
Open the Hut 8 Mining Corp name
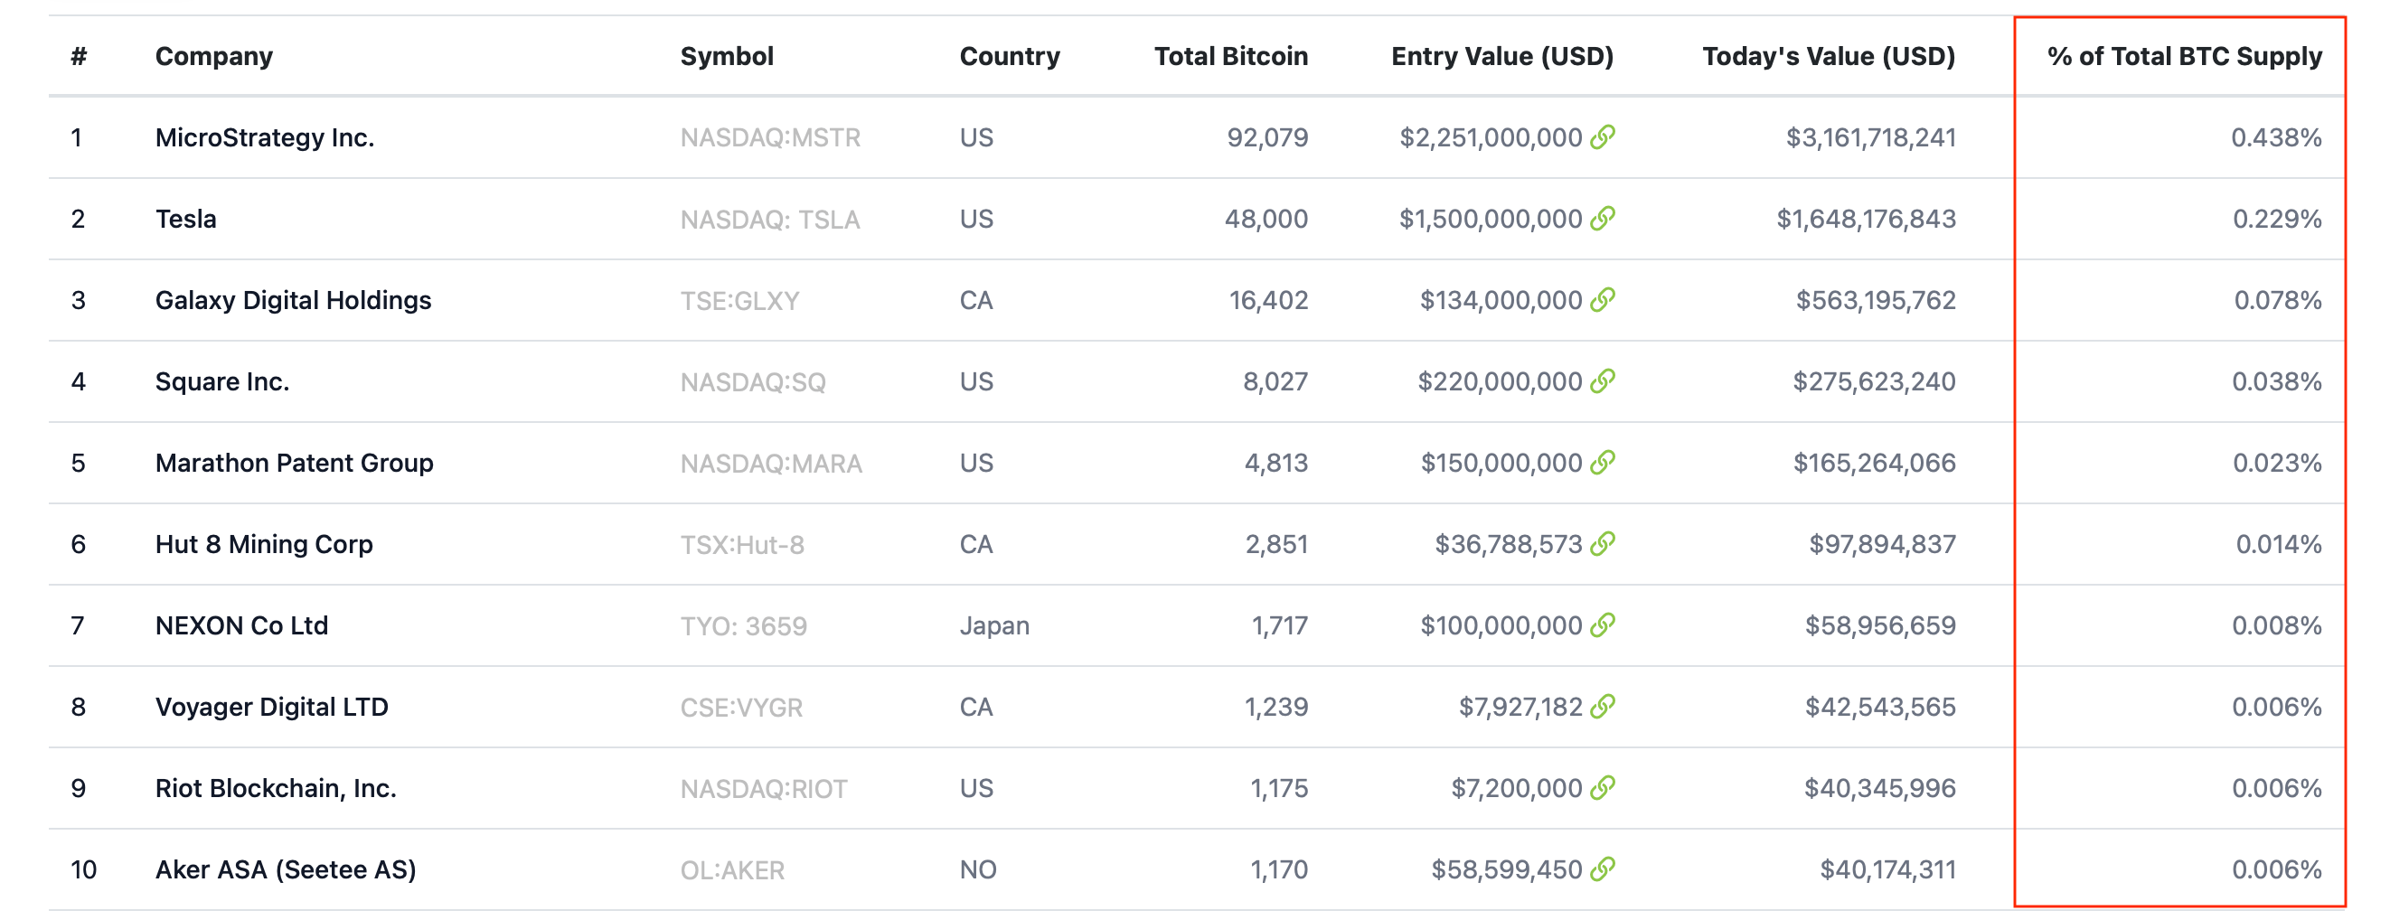pos(263,544)
